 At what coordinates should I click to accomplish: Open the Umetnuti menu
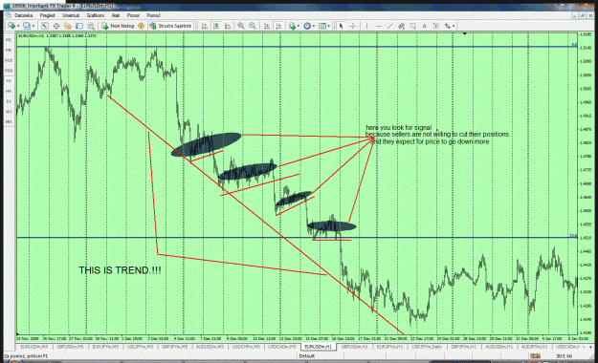pos(71,15)
